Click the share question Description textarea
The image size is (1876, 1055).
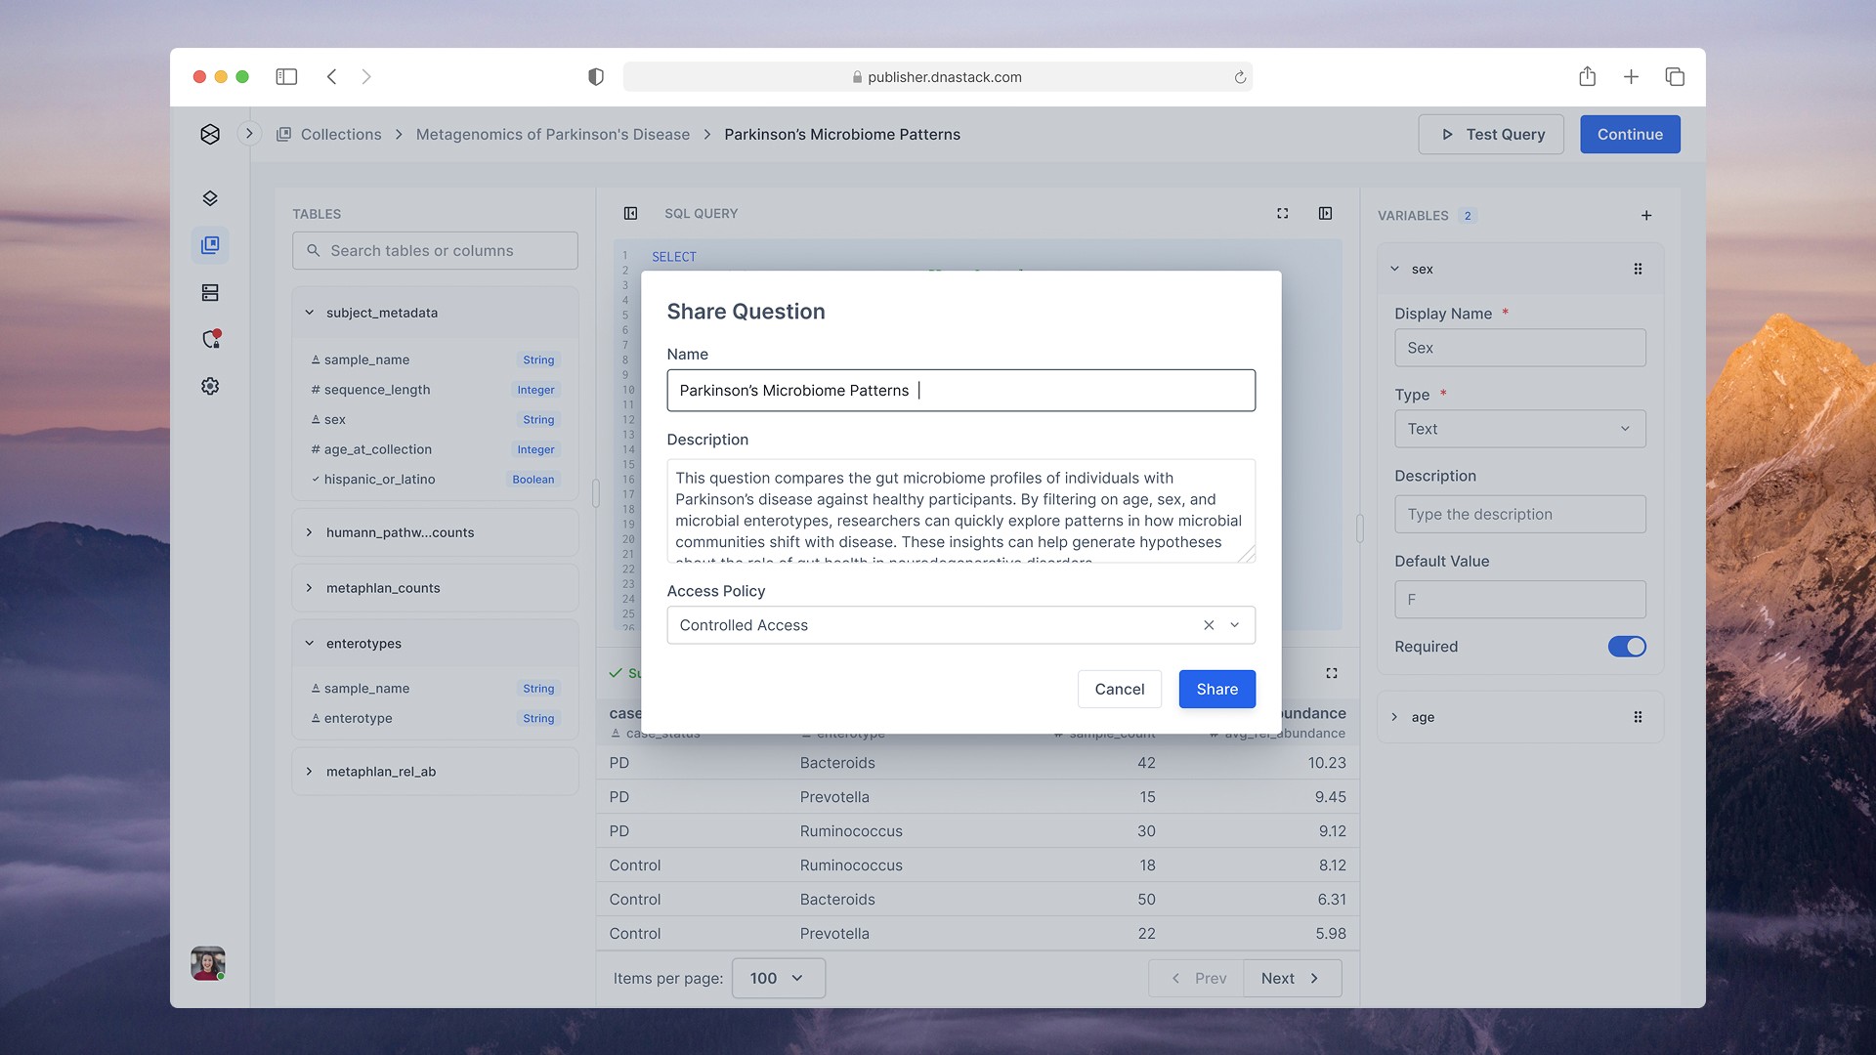[960, 511]
